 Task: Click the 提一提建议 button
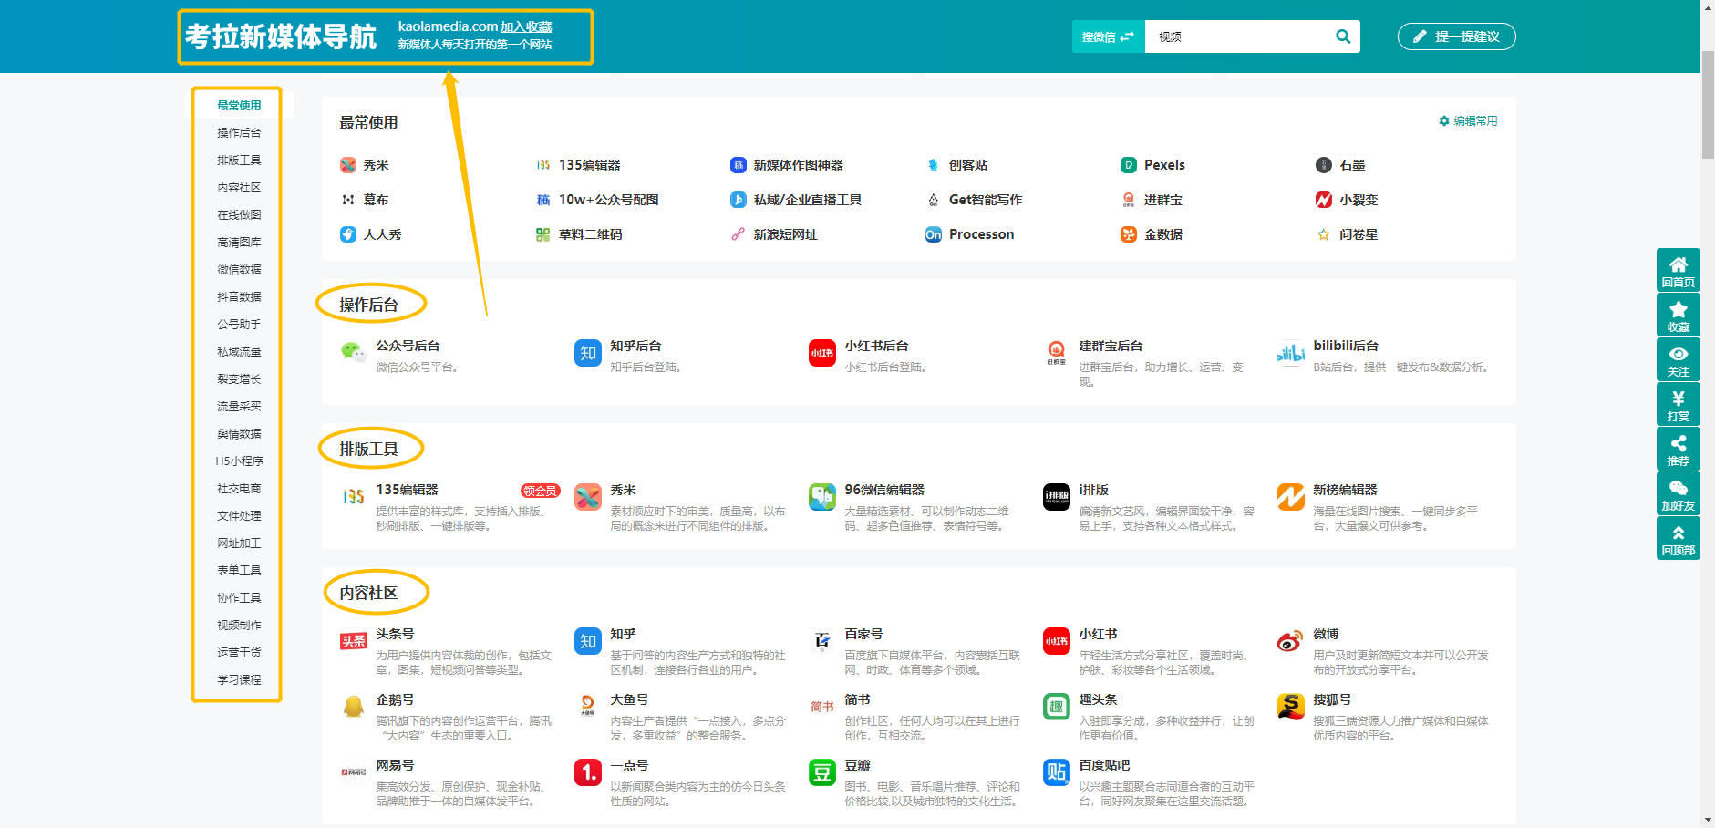point(1456,36)
